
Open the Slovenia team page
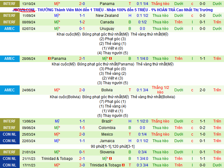[x=107, y=152]
